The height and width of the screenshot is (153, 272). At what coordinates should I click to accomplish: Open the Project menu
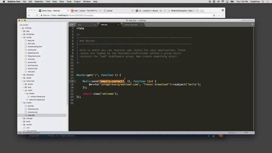[x=77, y=2]
